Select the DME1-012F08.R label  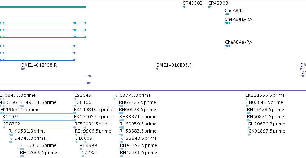coord(39,65)
